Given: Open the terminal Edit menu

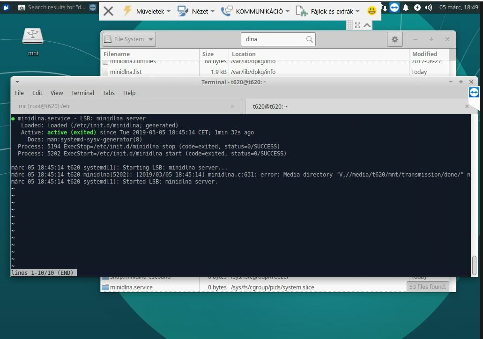Looking at the screenshot, I should pos(37,93).
